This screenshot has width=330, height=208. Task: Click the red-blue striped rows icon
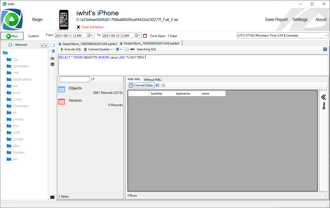[157, 85]
